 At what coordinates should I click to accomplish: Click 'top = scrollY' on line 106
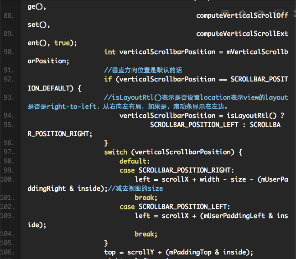point(129,252)
